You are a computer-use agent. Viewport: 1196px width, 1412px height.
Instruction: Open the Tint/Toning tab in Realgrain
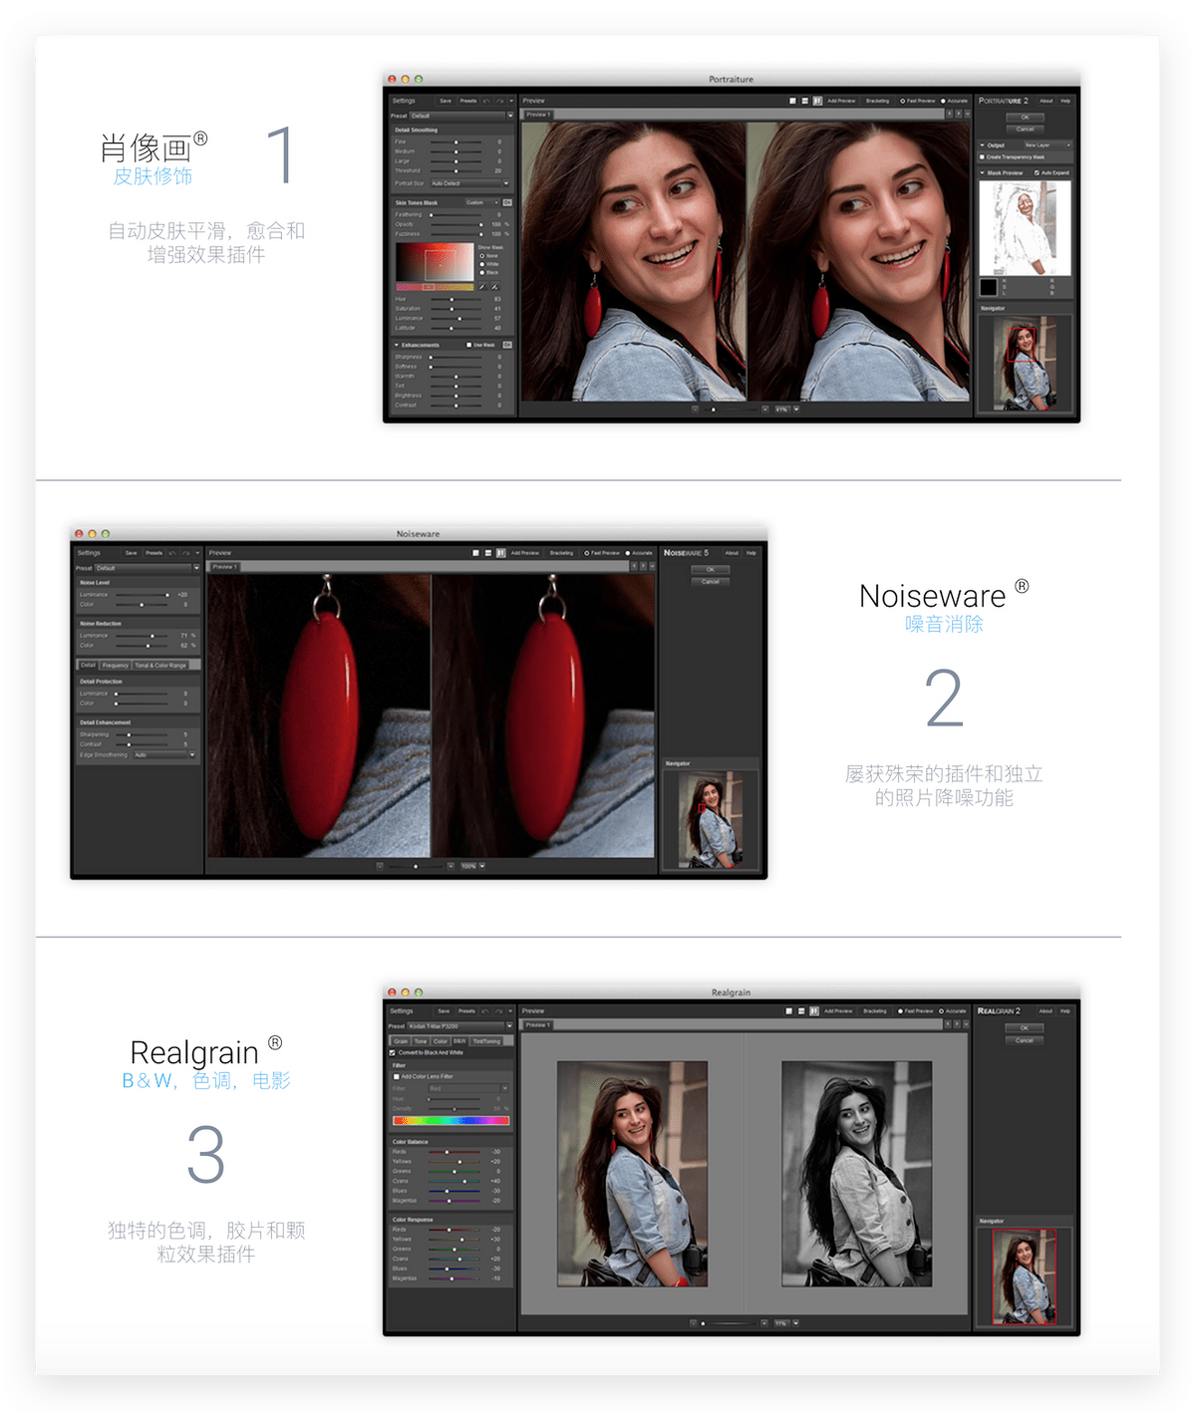[486, 1041]
